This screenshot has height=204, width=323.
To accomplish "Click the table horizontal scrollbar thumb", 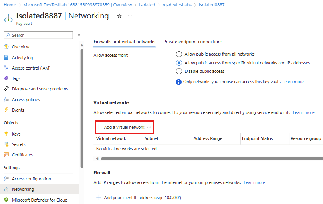I will 212,158.
